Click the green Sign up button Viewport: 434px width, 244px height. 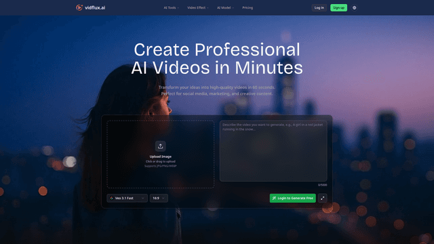338,7
